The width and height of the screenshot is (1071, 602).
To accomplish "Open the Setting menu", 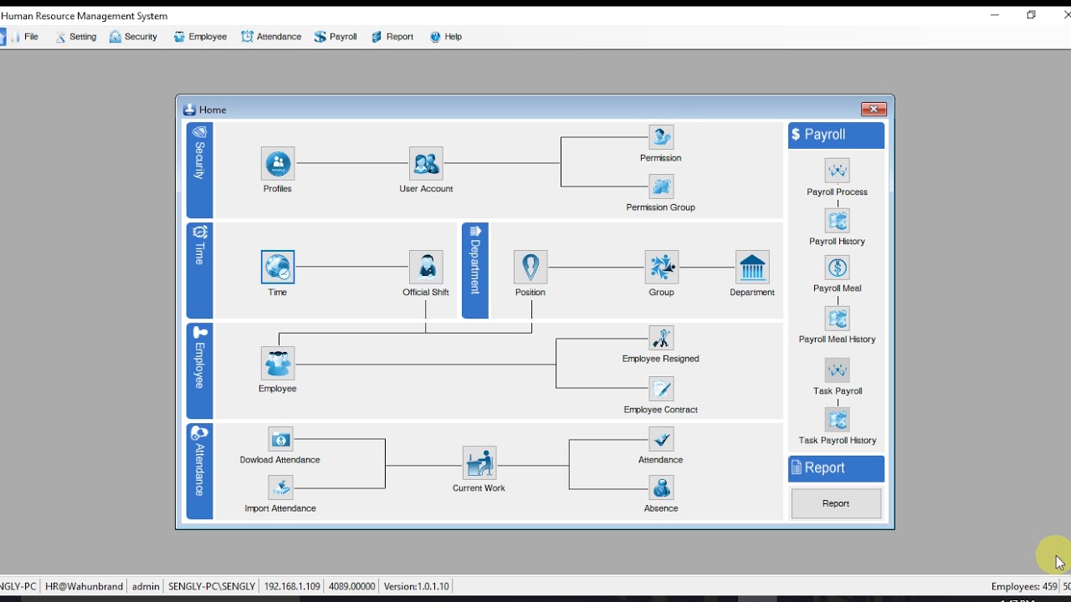I will 76,37.
